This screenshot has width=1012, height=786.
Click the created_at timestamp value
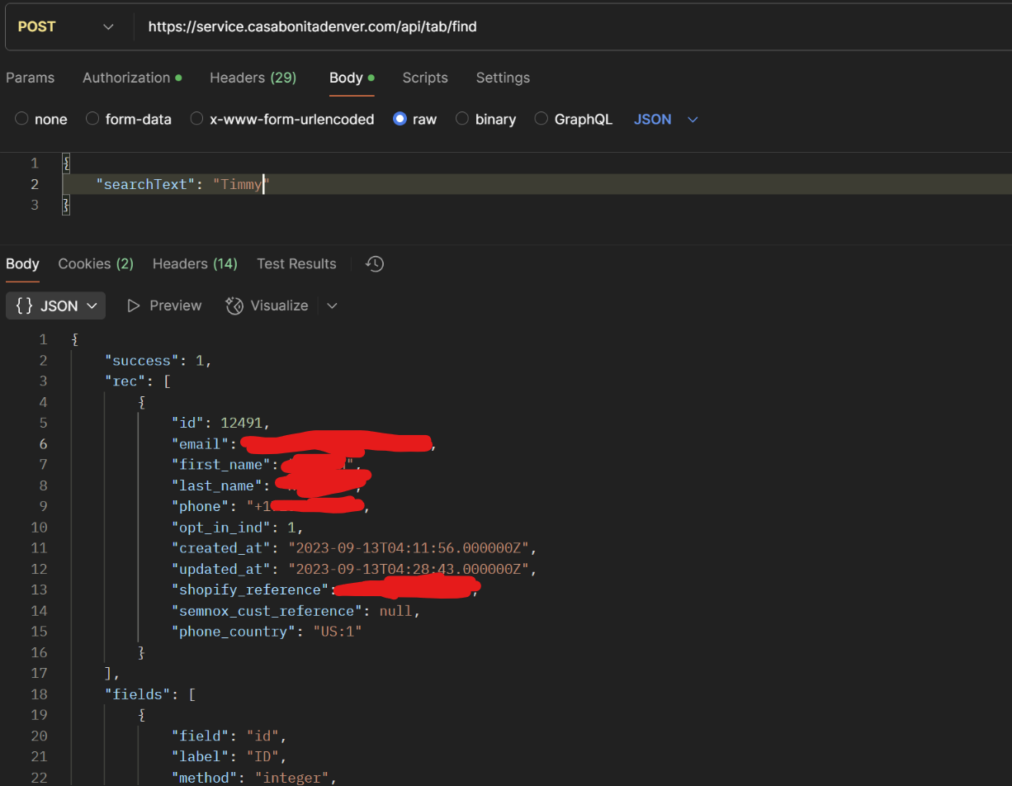[x=409, y=547]
